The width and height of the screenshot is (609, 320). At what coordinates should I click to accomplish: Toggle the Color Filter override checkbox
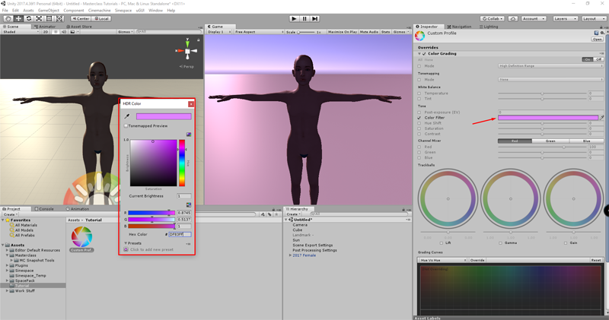click(419, 118)
